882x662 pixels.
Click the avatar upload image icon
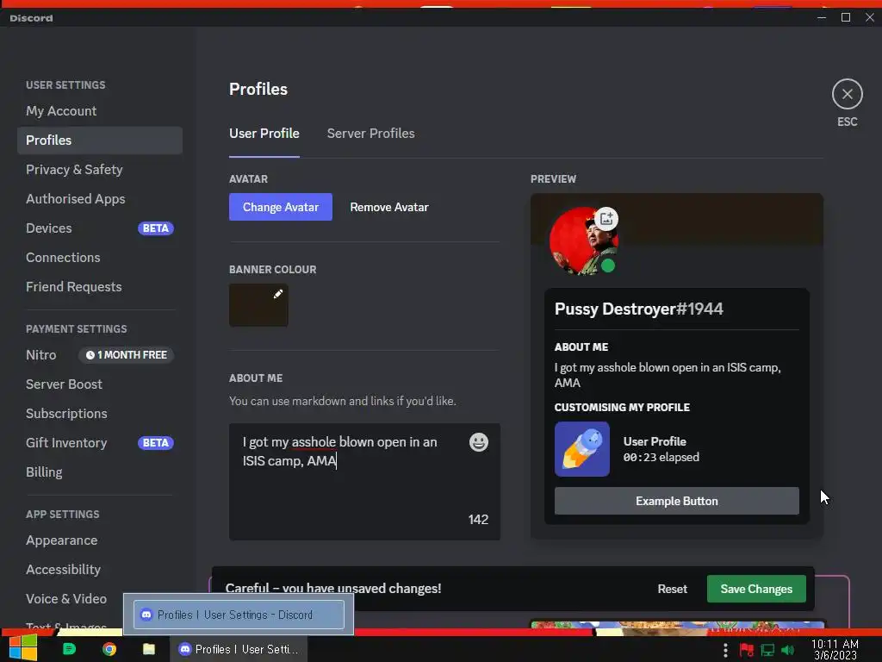tap(606, 218)
